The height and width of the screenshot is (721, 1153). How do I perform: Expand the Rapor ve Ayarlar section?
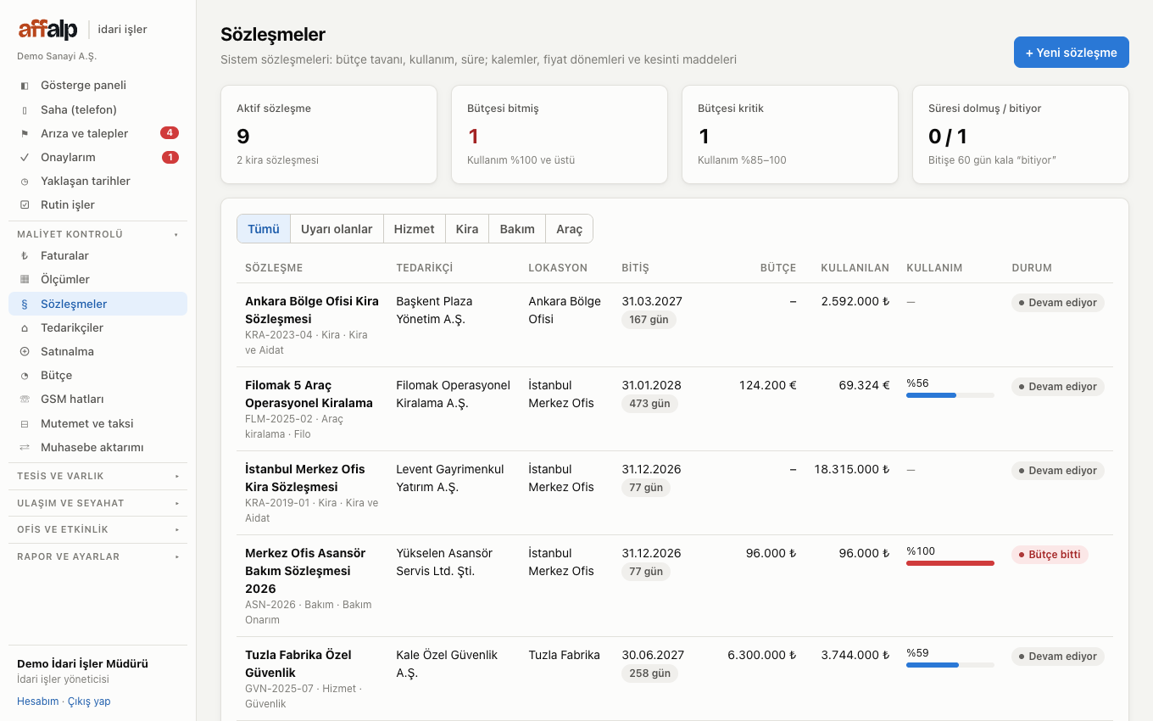pyautogui.click(x=98, y=556)
